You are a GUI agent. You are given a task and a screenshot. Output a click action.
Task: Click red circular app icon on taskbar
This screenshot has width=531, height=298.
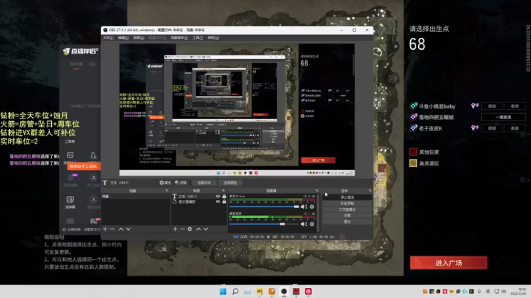pos(308,291)
